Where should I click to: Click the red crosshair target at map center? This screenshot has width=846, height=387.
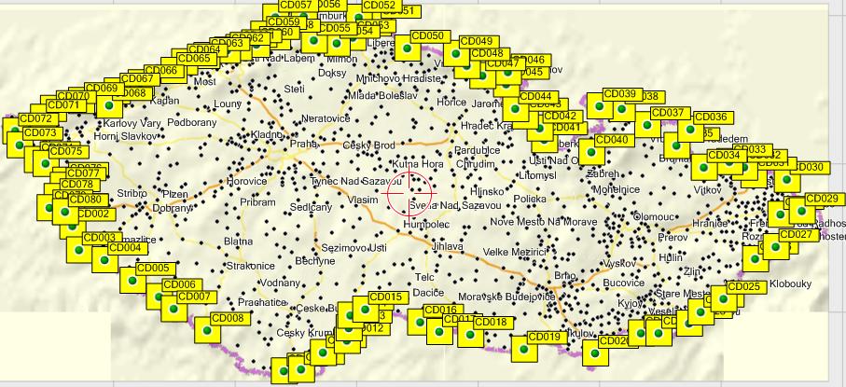pos(410,193)
